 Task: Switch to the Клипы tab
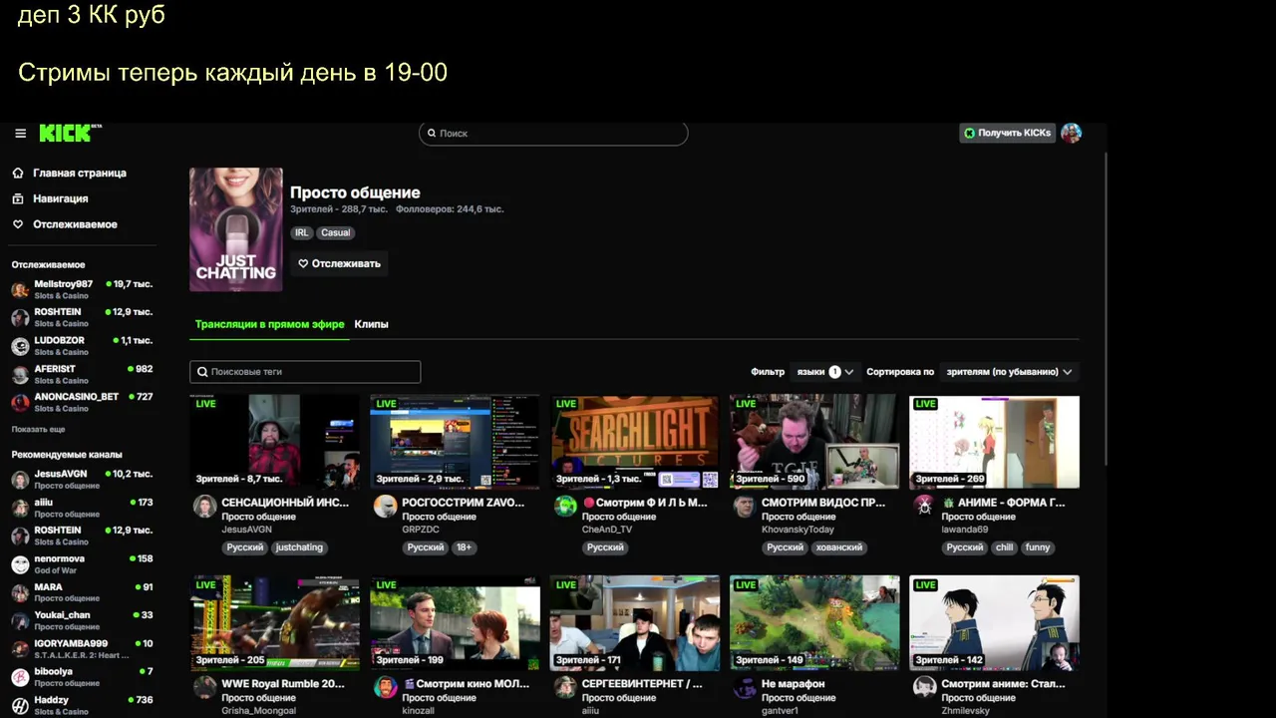pos(371,324)
